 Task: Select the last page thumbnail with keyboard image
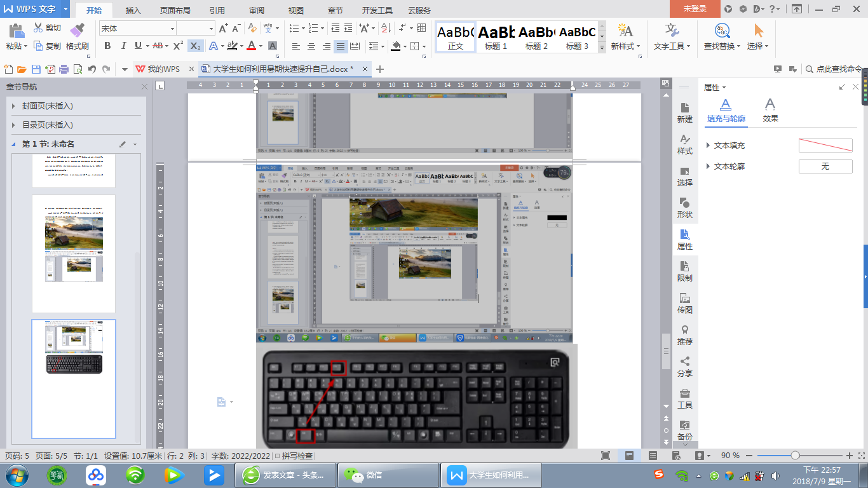tap(74, 379)
